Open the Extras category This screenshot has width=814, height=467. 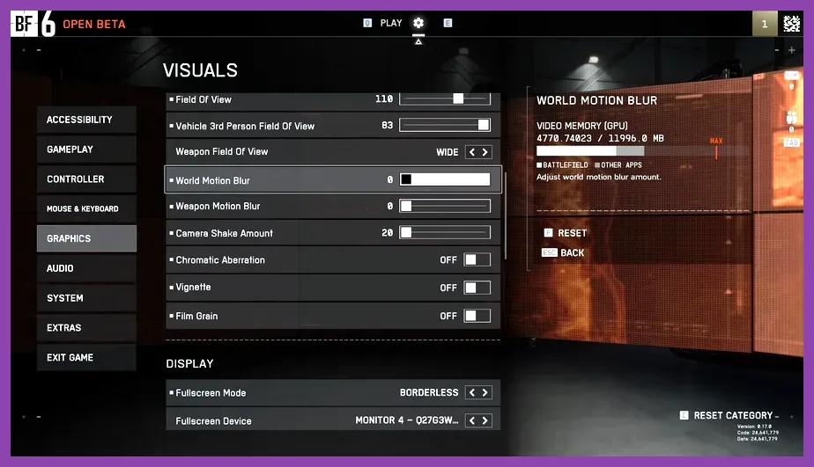point(86,327)
